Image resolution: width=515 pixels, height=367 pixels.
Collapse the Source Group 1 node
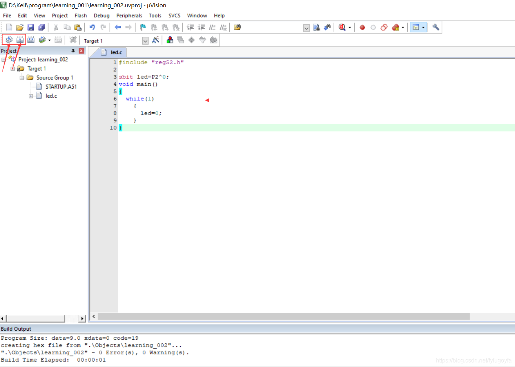pyautogui.click(x=22, y=78)
